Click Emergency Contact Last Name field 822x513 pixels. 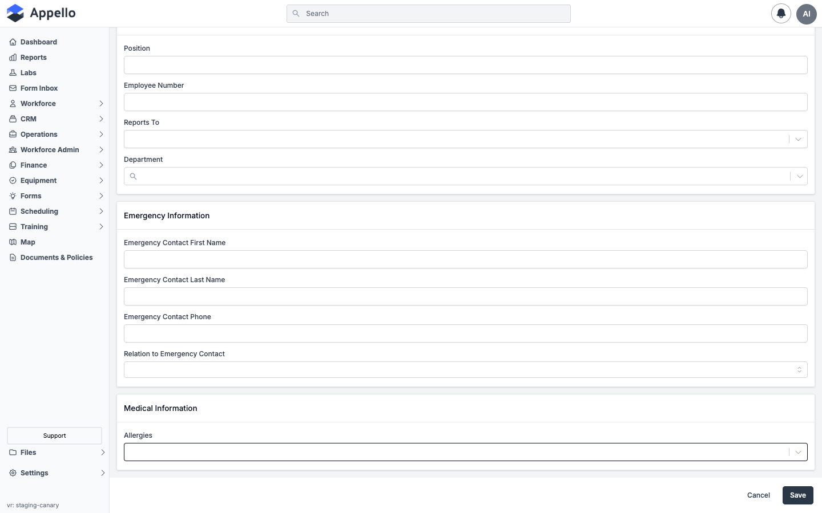point(466,296)
